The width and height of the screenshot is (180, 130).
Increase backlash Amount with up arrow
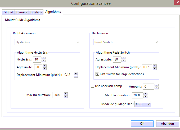(156, 85)
